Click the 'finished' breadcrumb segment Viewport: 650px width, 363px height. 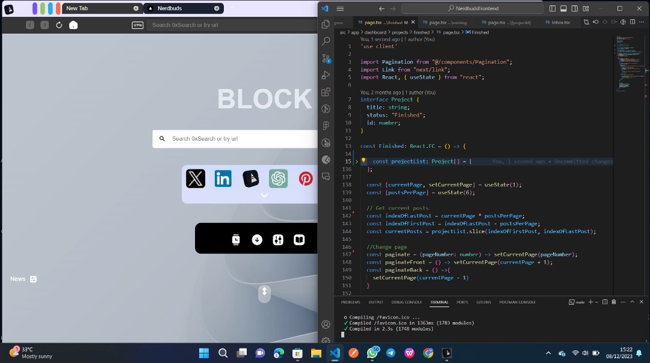(x=421, y=32)
